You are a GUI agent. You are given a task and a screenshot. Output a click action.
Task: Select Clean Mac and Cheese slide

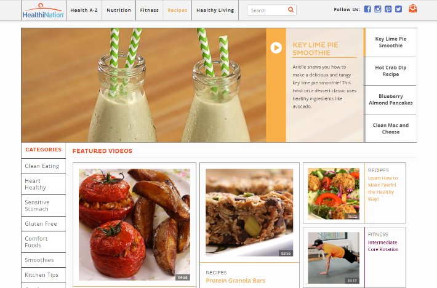[x=390, y=129]
